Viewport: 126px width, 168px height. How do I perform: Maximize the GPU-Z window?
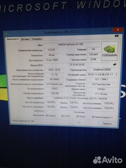click(x=110, y=30)
